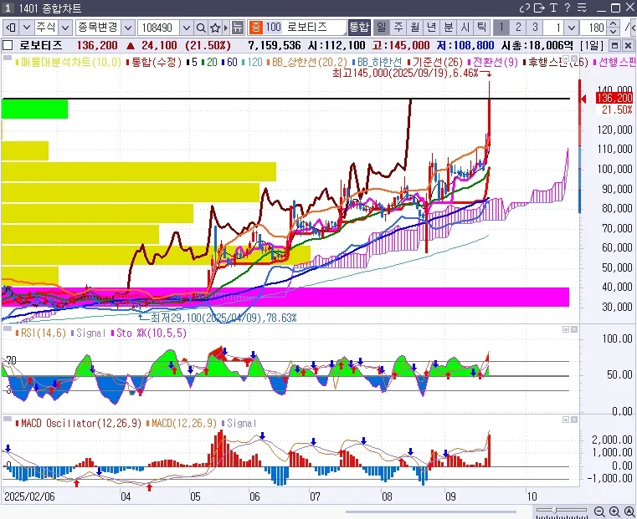Click the link icon in title bar
Image resolution: width=637 pixels, height=519 pixels.
click(524, 8)
